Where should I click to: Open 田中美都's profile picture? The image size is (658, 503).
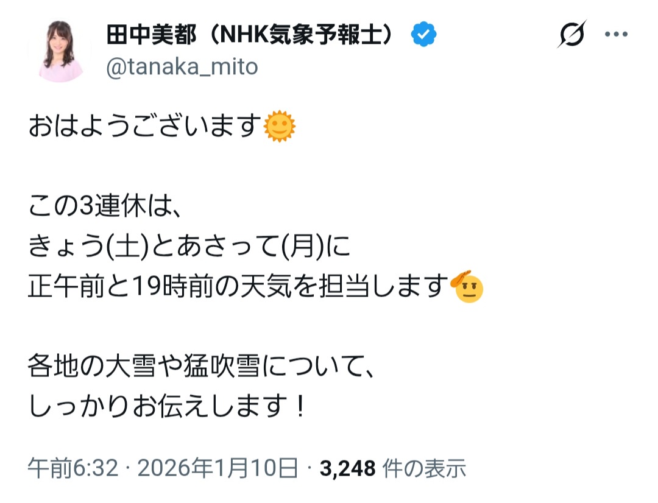point(63,51)
